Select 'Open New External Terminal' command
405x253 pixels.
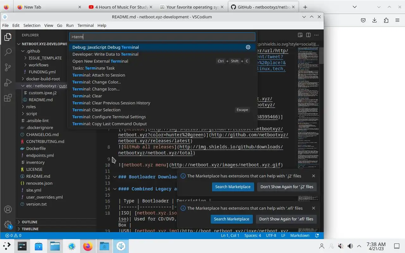pos(162,61)
